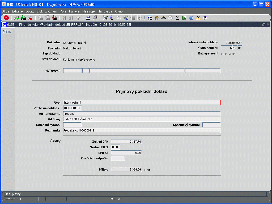The width and height of the screenshot is (272, 204).
Task: Open the Nápověda menu
Action: click(105, 11)
